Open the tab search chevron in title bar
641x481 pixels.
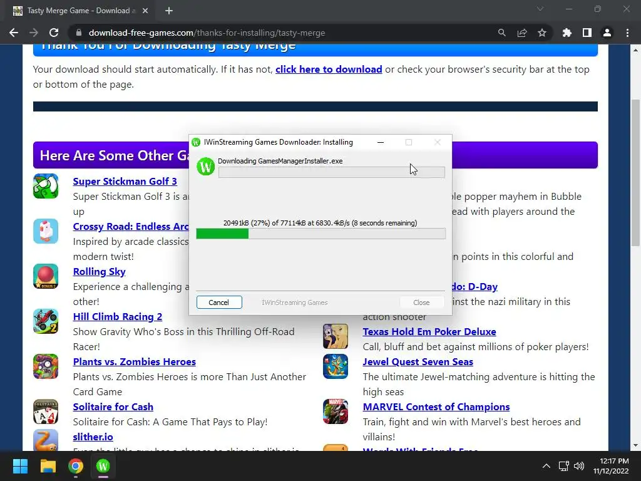tap(540, 9)
